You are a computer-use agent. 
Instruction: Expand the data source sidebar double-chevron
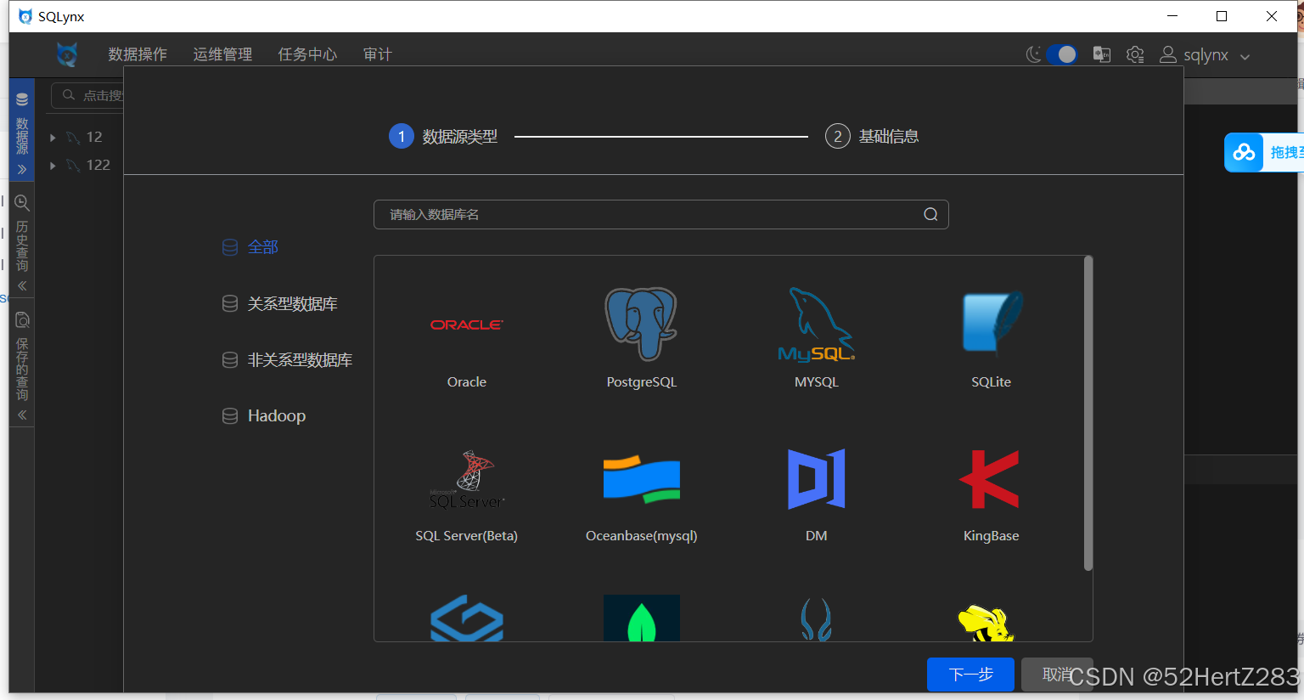point(22,169)
